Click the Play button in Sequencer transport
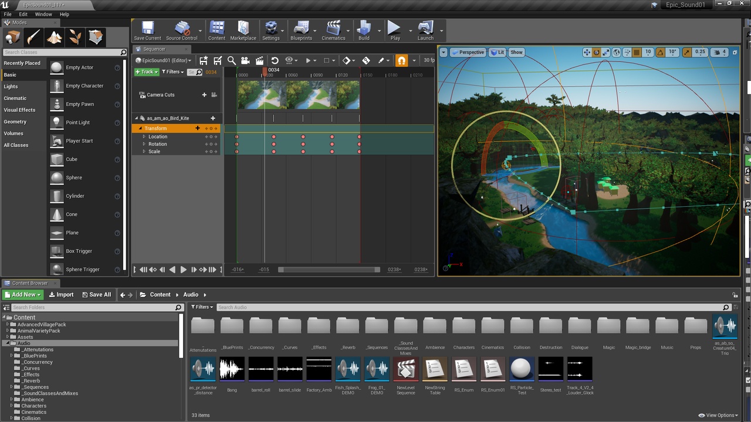The image size is (751, 422). 183,270
